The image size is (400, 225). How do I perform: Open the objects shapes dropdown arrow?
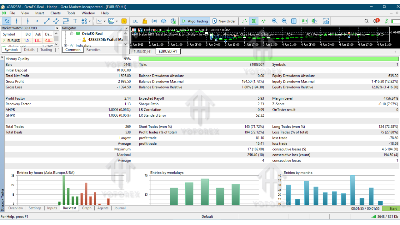coord(90,21)
